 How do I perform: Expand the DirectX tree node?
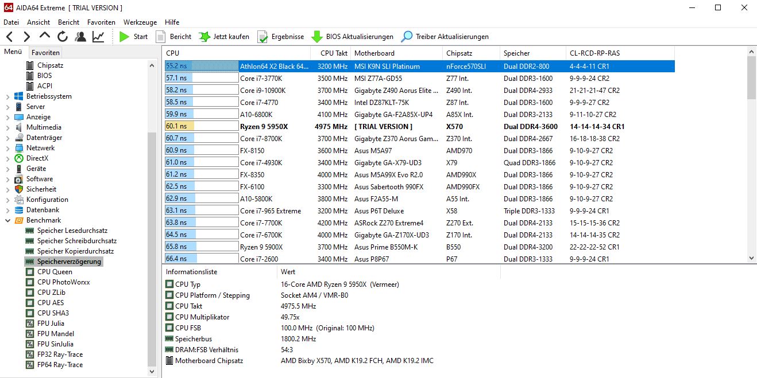pos(7,158)
